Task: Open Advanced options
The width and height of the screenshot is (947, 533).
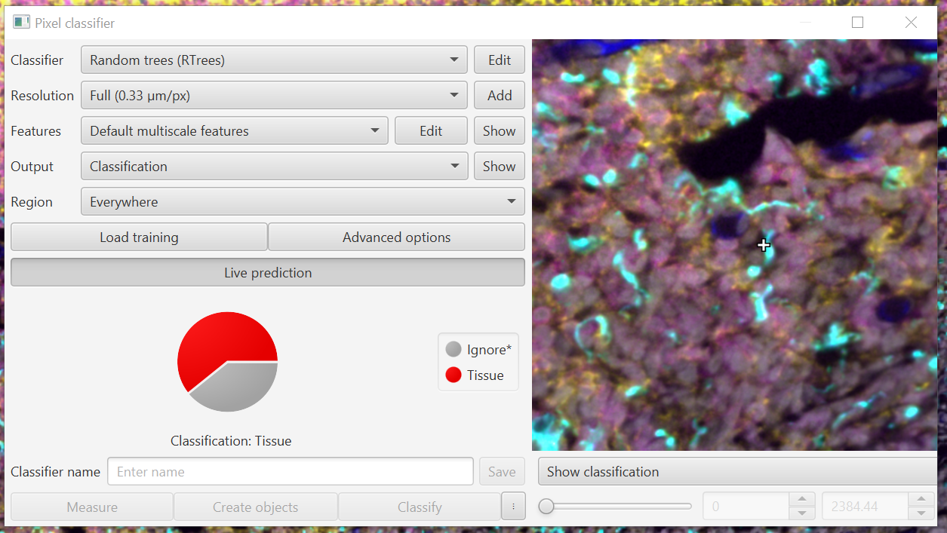Action: click(396, 237)
